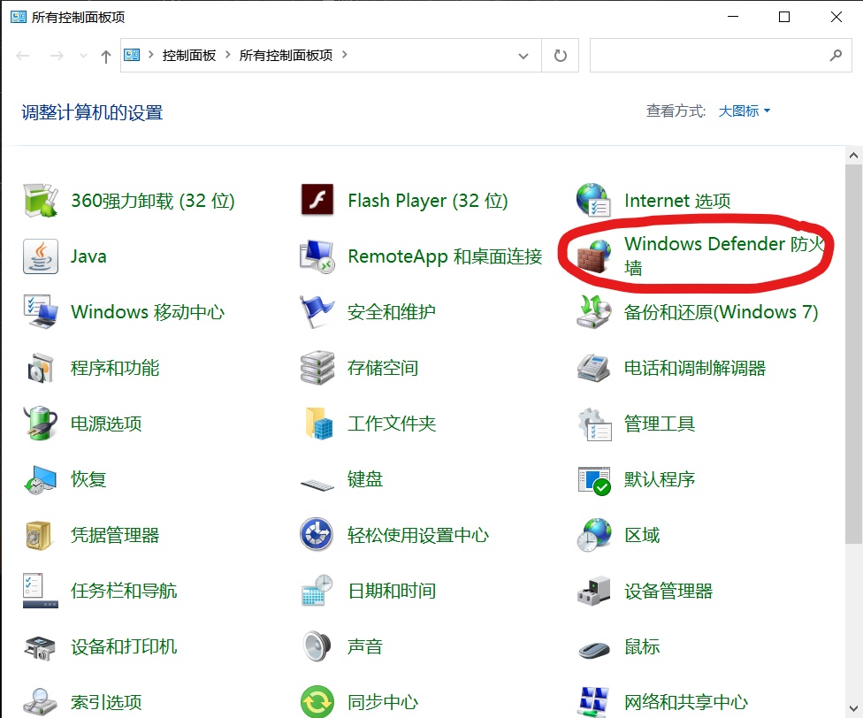
Task: Go up one folder level arrow
Action: pyautogui.click(x=106, y=56)
